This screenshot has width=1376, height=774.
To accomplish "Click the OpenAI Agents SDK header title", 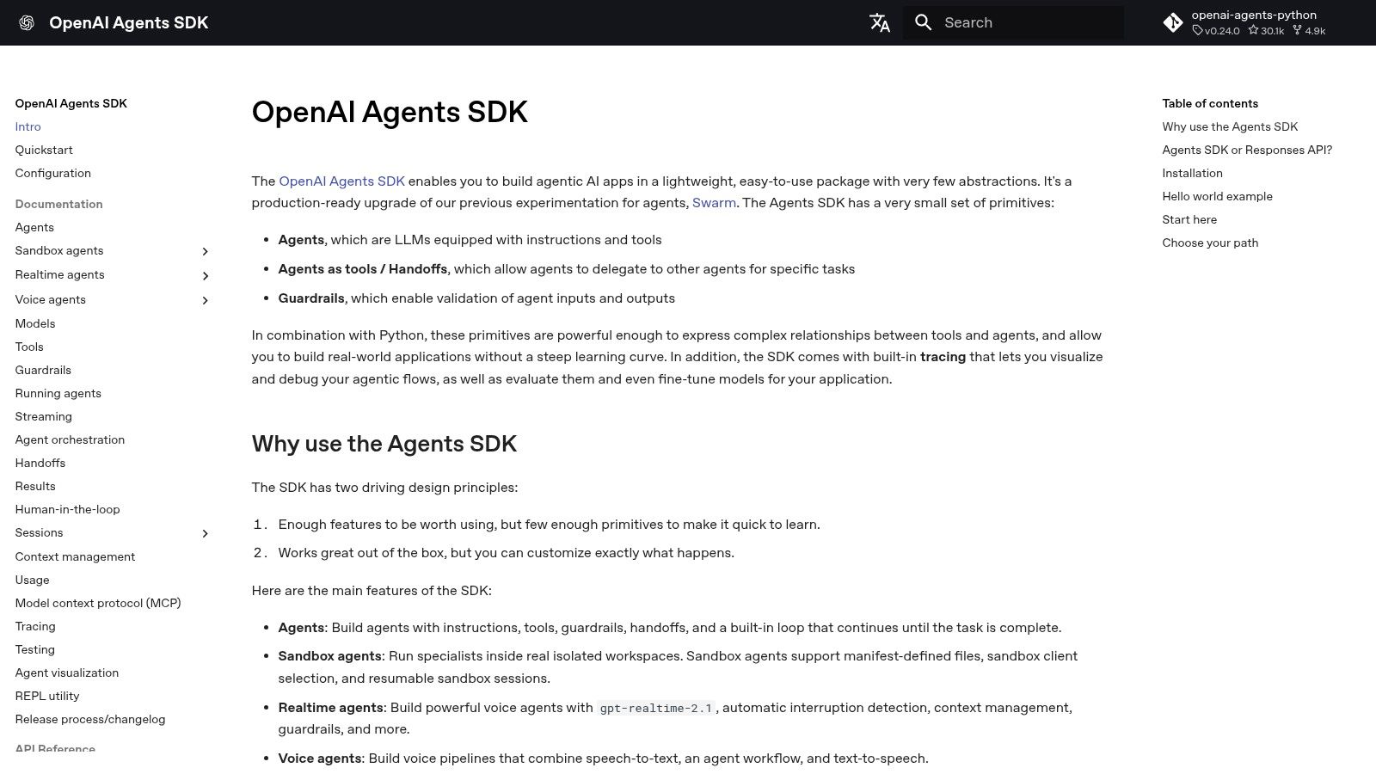I will click(x=129, y=23).
